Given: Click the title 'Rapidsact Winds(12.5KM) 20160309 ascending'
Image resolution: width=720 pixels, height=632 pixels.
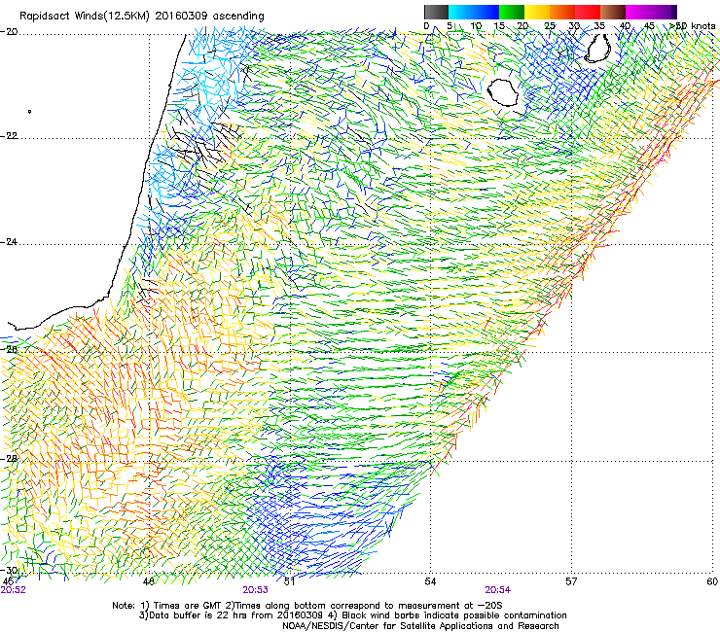Looking at the screenshot, I should pos(142,17).
